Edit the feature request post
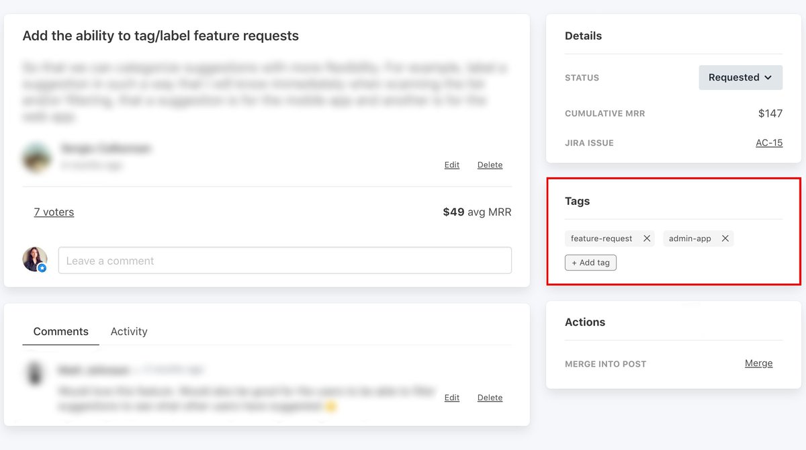806x450 pixels. click(x=452, y=165)
